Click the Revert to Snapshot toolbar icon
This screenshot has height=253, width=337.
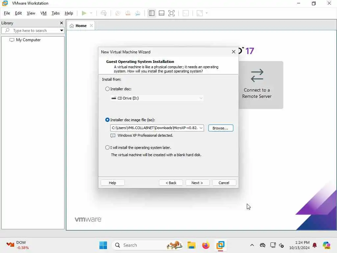pyautogui.click(x=128, y=13)
